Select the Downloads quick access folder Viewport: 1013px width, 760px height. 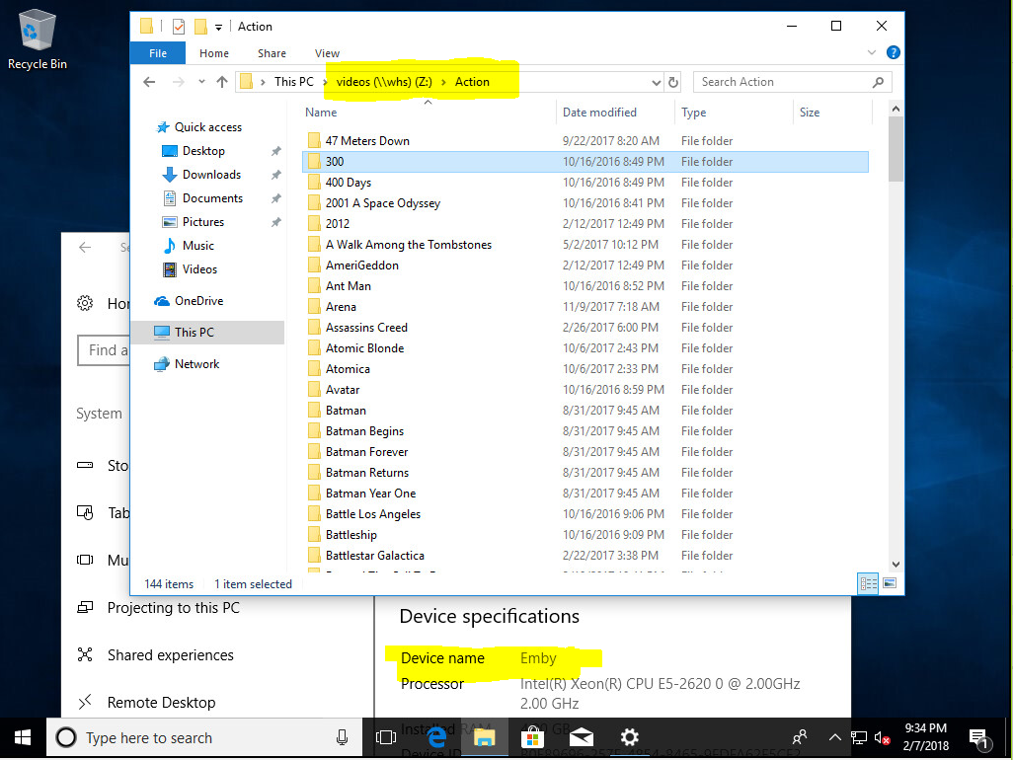pos(211,175)
